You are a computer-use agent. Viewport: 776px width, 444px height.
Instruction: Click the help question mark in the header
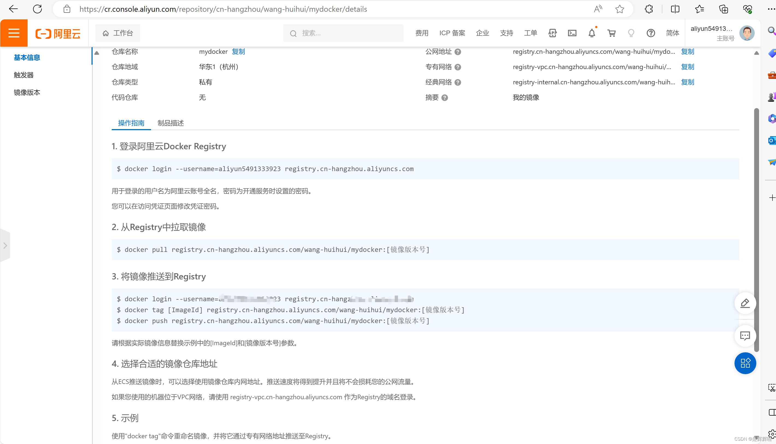(651, 33)
